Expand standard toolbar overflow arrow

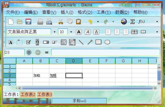(x=157, y=22)
